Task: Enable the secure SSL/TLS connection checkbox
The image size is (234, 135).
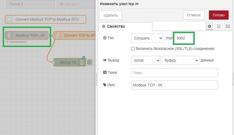Action: point(133,49)
